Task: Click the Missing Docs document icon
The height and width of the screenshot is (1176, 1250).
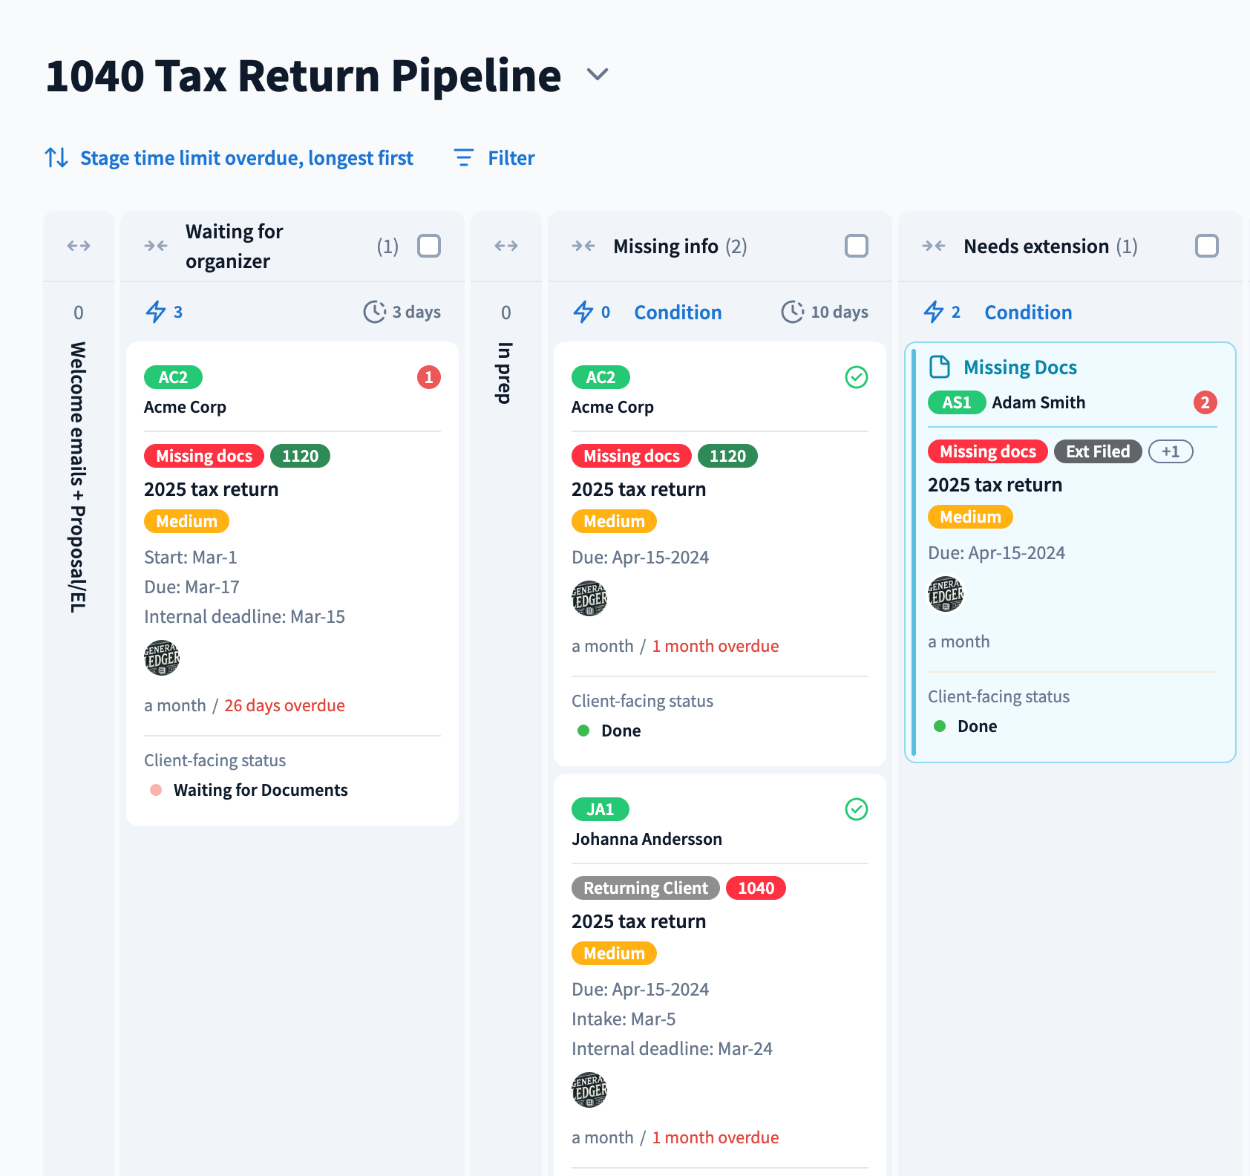Action: pos(940,367)
